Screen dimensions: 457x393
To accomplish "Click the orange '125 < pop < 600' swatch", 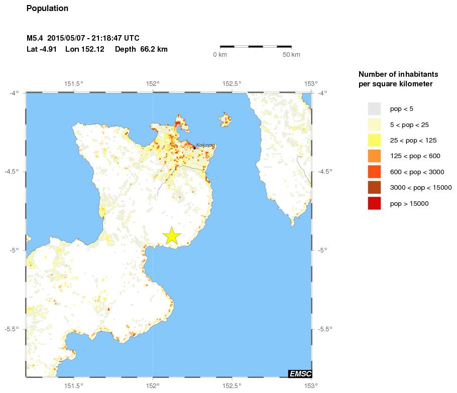I will [374, 156].
